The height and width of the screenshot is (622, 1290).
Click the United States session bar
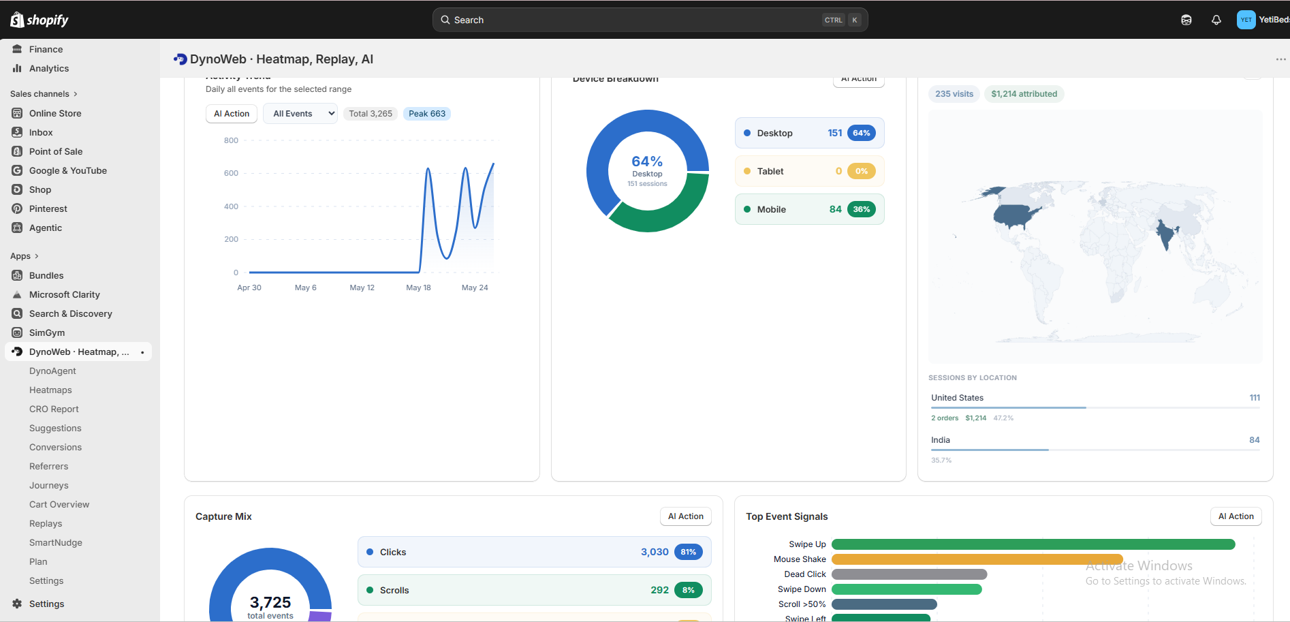pyautogui.click(x=1095, y=407)
